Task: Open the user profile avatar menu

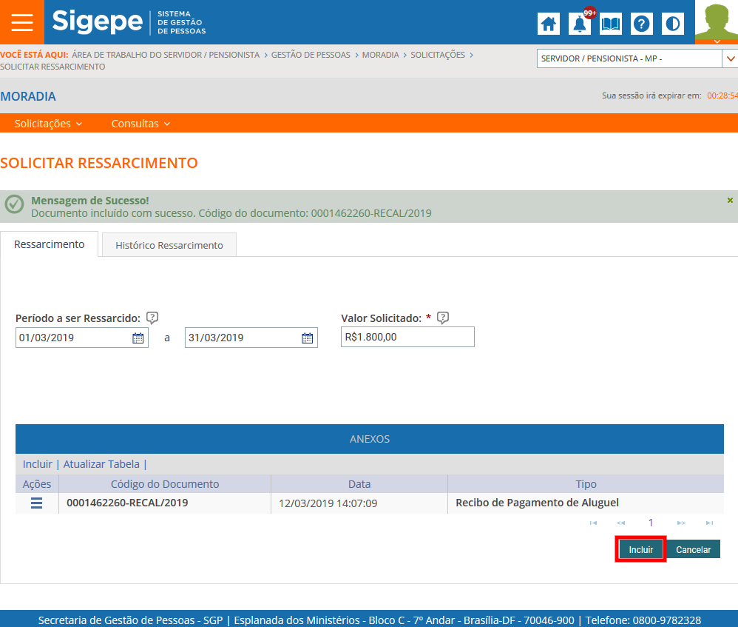Action: coord(717,22)
